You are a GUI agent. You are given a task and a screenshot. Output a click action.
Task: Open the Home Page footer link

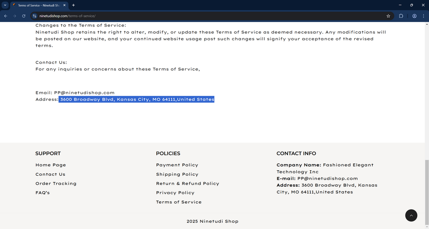51,165
